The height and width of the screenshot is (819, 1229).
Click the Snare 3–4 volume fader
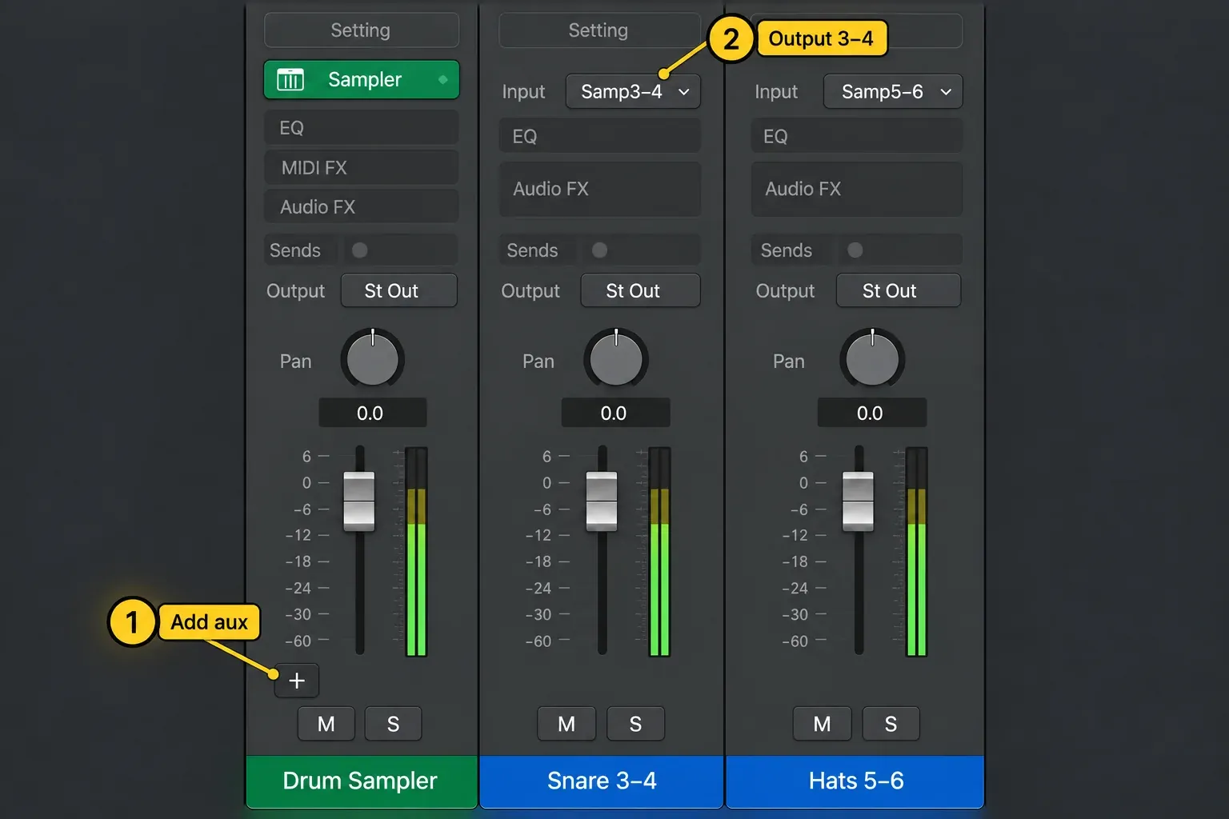(602, 501)
